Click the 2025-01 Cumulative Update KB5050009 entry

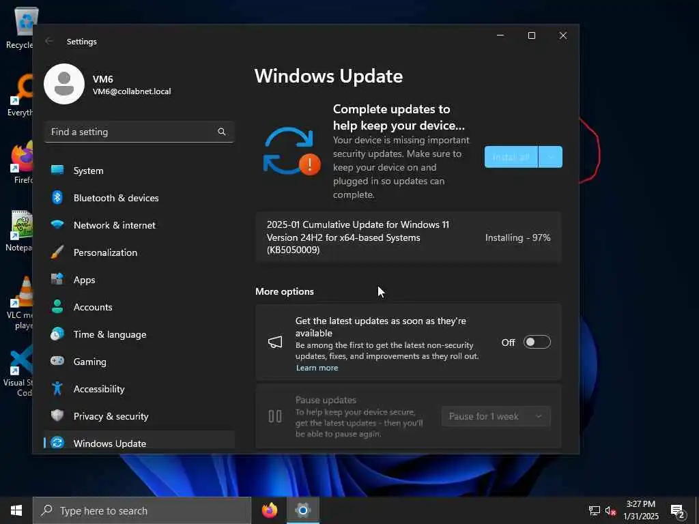click(408, 237)
